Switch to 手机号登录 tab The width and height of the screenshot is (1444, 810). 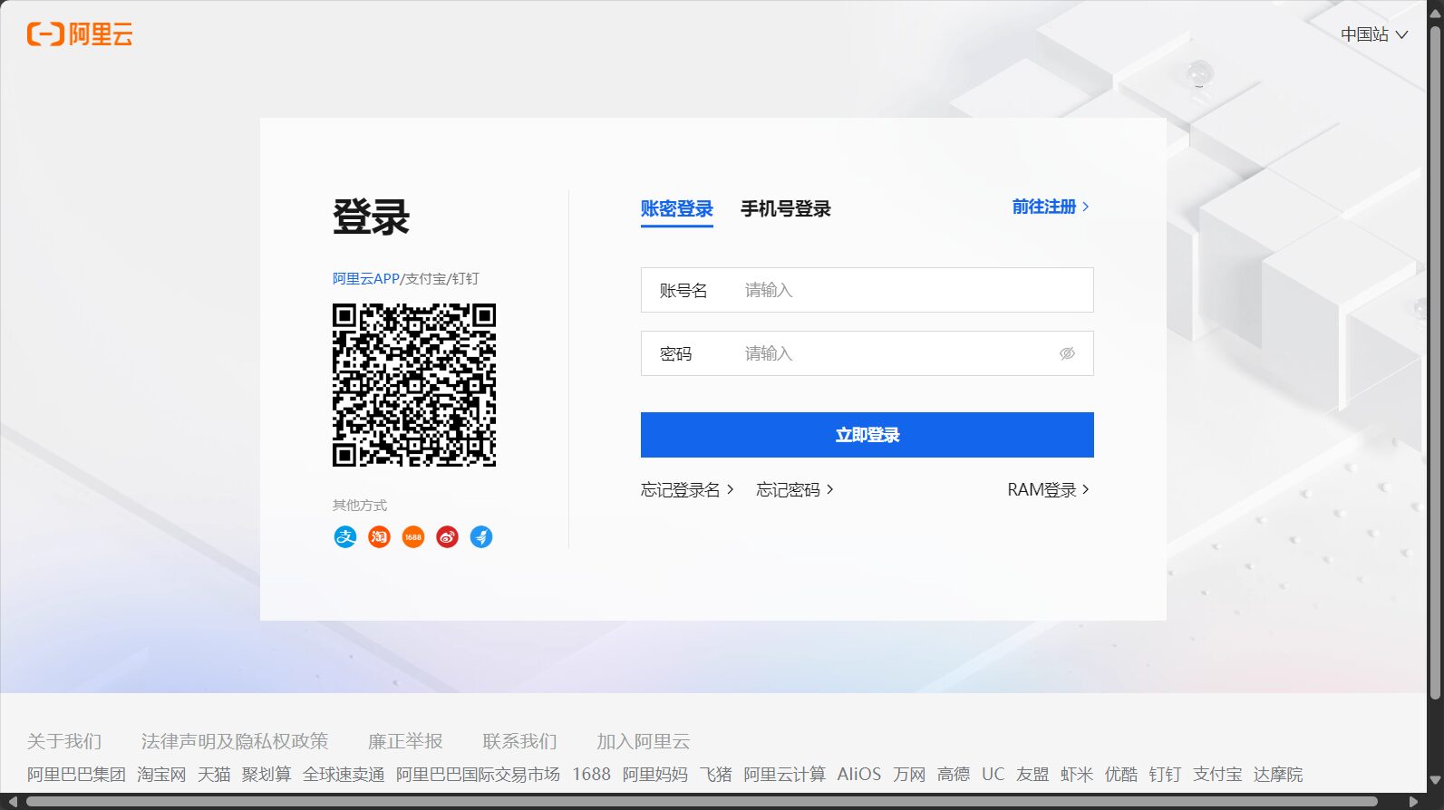tap(786, 209)
